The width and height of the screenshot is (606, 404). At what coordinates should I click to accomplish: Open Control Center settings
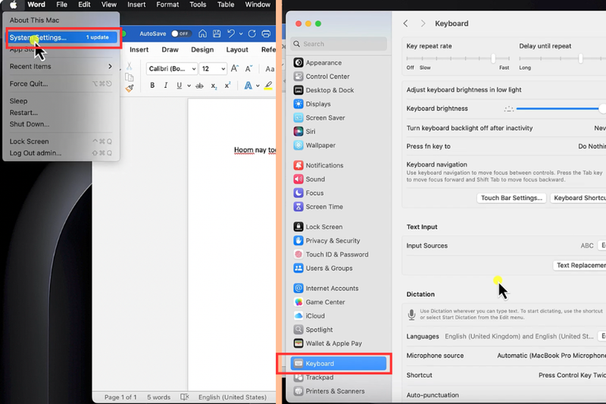[x=327, y=77]
